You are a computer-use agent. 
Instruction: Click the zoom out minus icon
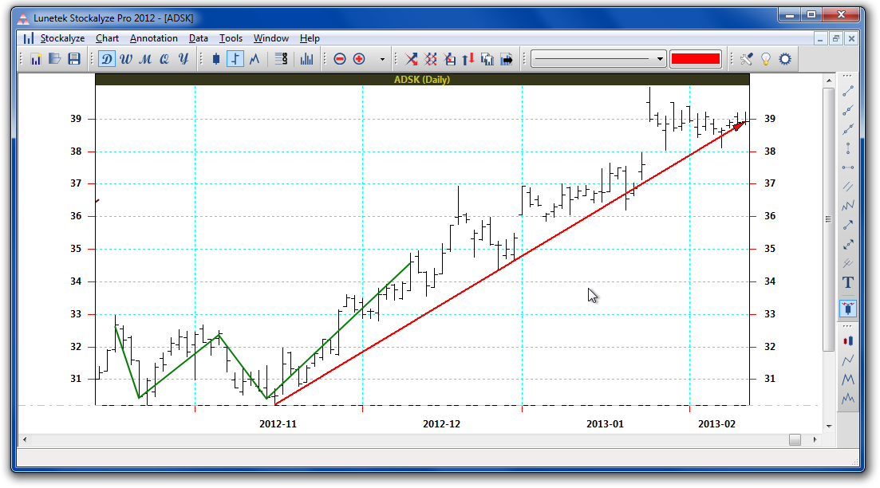[340, 59]
